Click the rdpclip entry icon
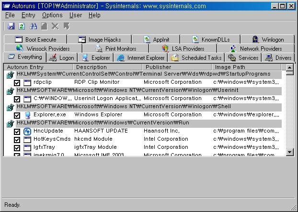Image resolution: width=298 pixels, height=212 pixels. [x=27, y=83]
